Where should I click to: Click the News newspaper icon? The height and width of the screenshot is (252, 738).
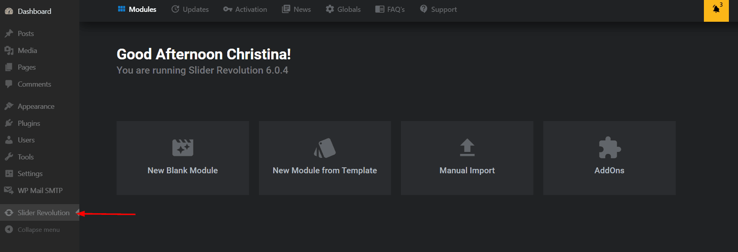[x=286, y=9]
